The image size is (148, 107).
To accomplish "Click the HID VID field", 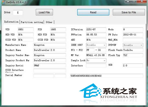I will coord(26,35).
